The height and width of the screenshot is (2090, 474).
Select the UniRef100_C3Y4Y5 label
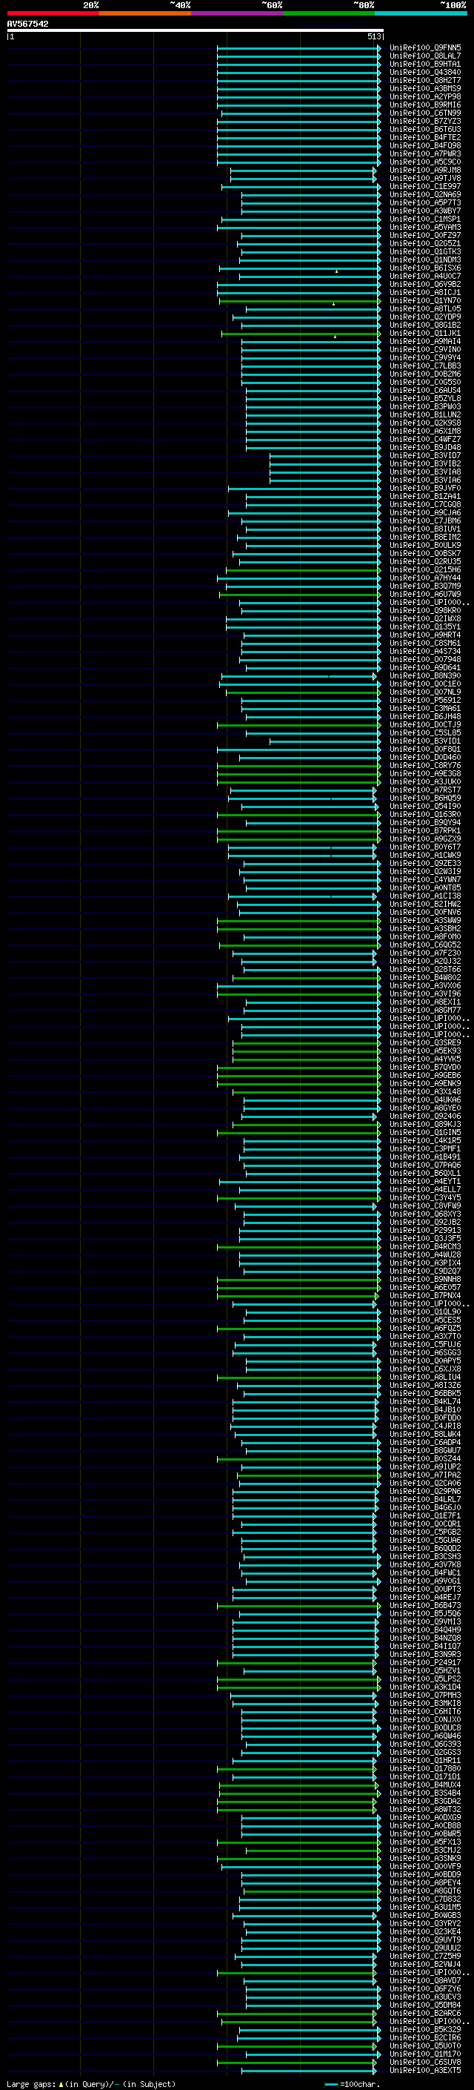425,1197
